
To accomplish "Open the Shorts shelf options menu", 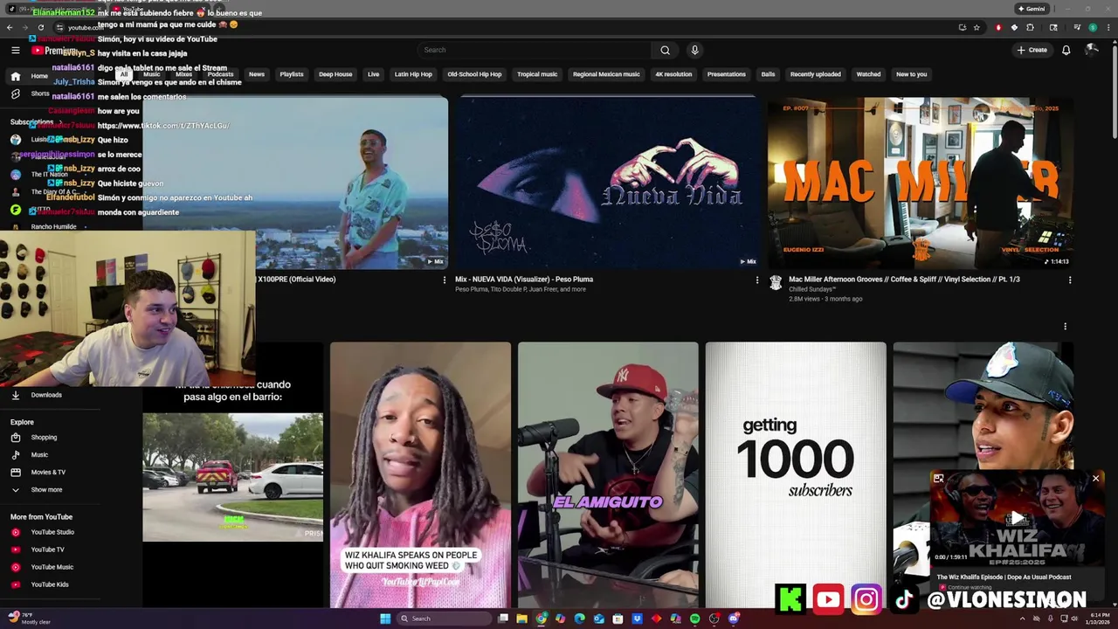I will (1065, 327).
